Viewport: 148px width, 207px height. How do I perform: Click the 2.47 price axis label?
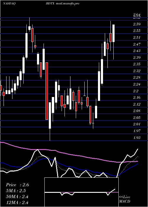coord(137,44)
